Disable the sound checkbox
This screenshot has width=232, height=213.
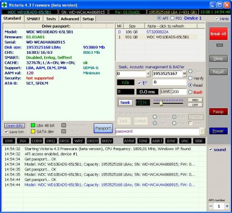211,150
